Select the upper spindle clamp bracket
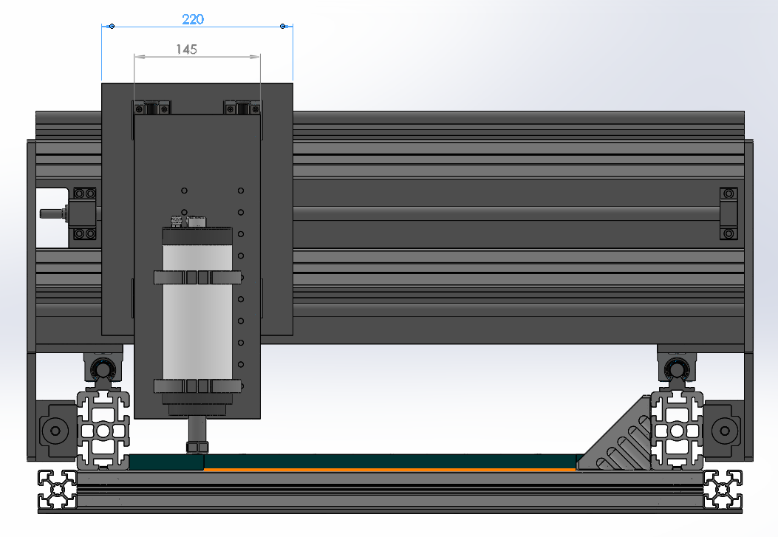 [x=197, y=277]
